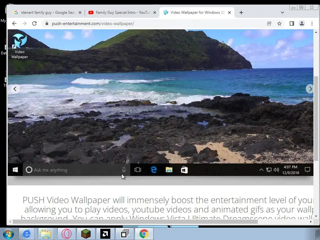This screenshot has width=320, height=240.
Task: Click the Edge icon in the slide taskbar
Action: tap(154, 170)
